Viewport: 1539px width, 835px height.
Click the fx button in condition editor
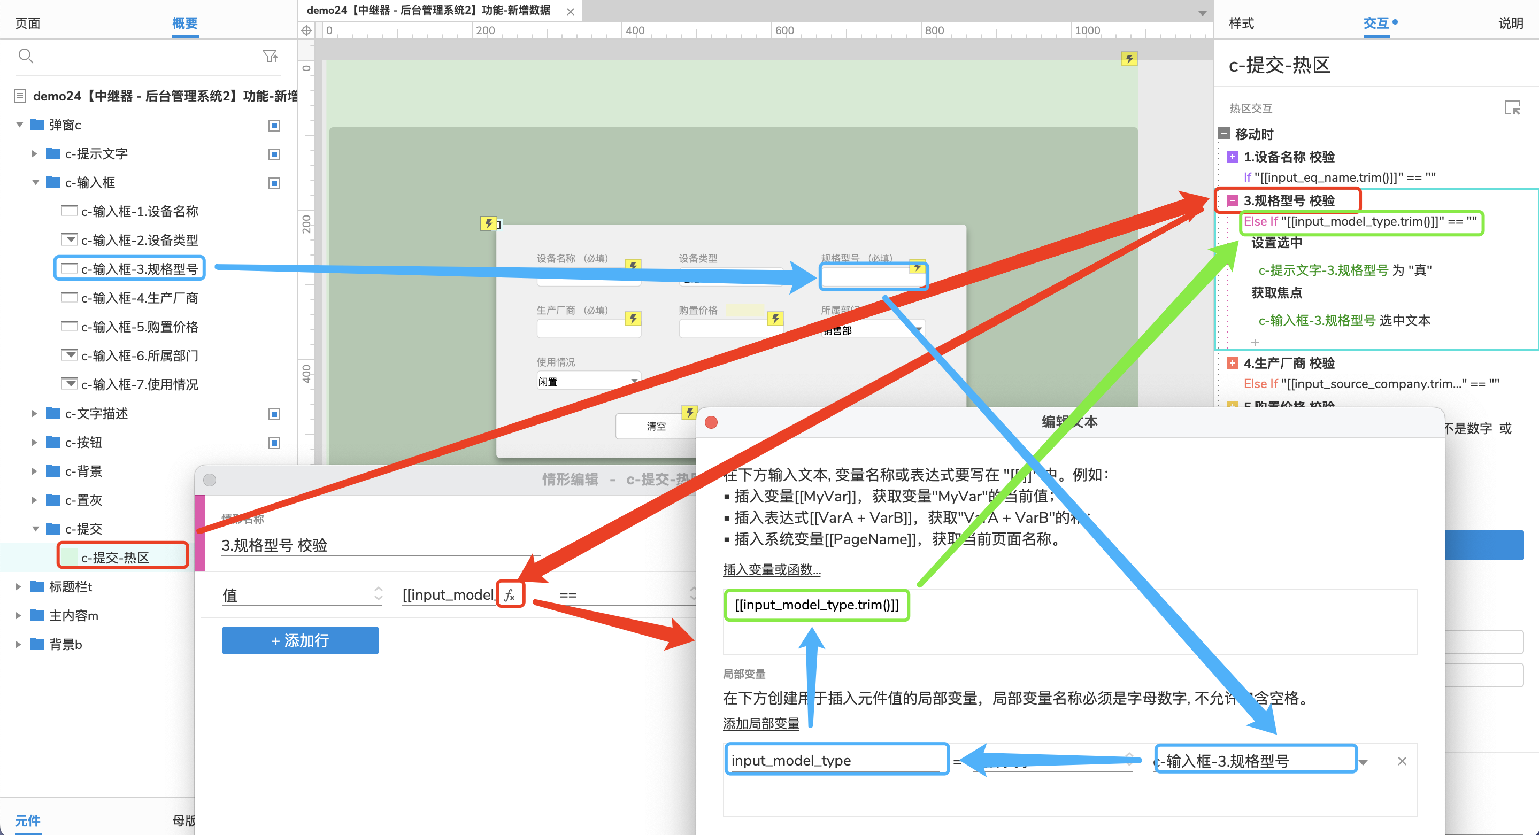click(510, 595)
